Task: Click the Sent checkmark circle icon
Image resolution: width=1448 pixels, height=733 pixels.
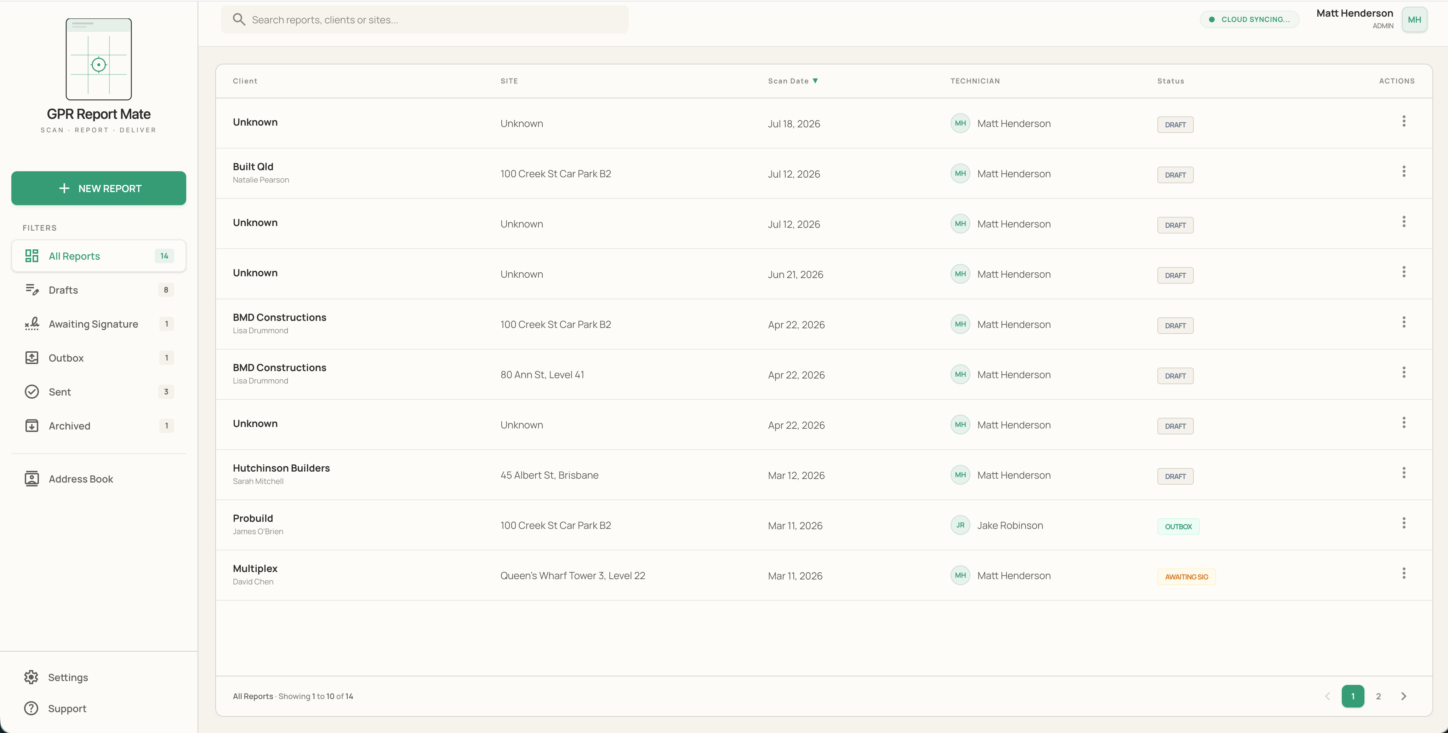Action: click(32, 392)
